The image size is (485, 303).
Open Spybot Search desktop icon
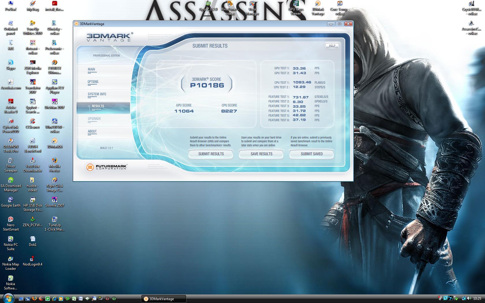(33, 106)
